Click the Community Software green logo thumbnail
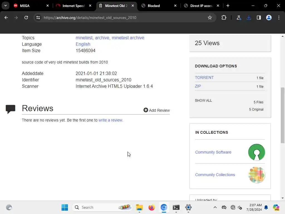This screenshot has height=214, width=285. coord(256,152)
